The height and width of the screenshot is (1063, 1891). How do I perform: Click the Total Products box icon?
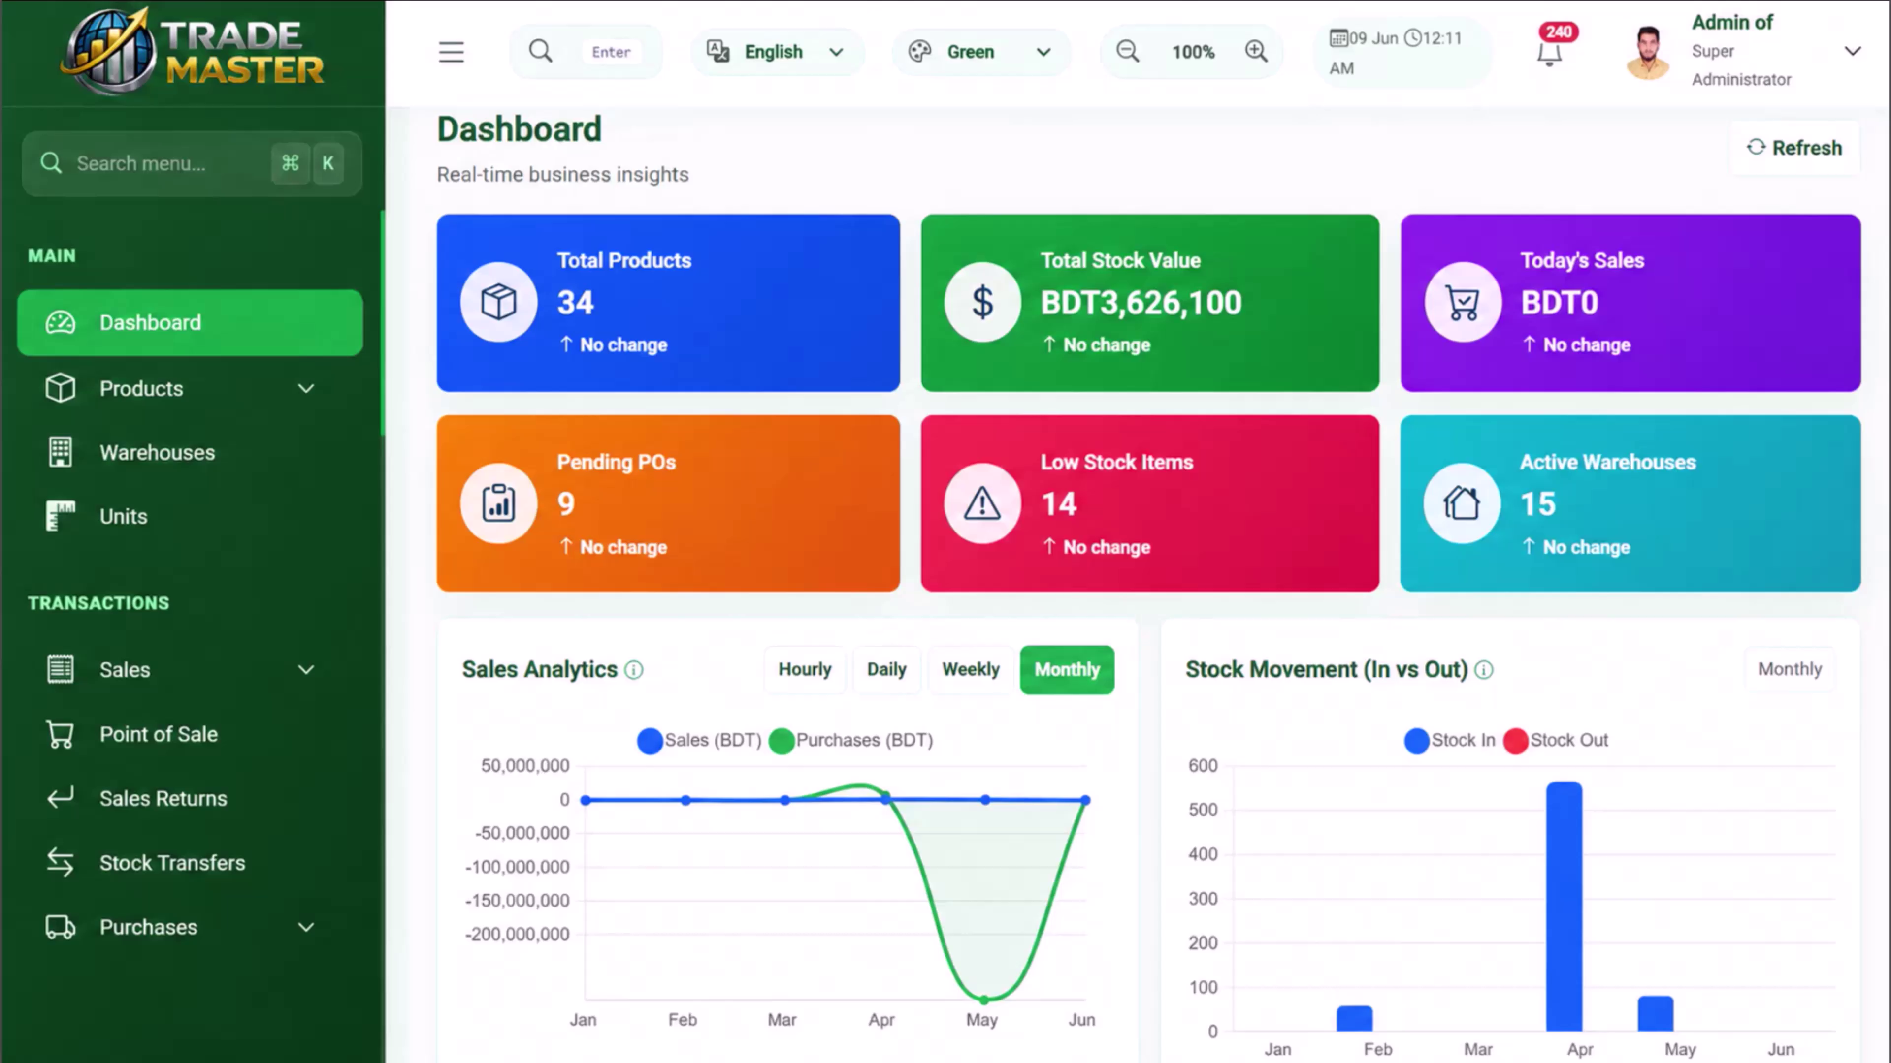pos(498,302)
